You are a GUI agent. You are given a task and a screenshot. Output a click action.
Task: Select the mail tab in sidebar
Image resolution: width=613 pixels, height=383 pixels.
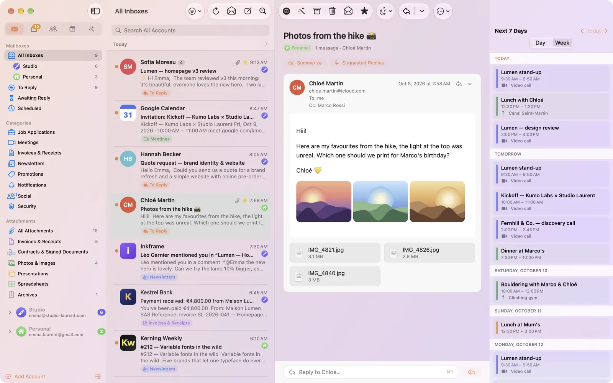[x=15, y=29]
